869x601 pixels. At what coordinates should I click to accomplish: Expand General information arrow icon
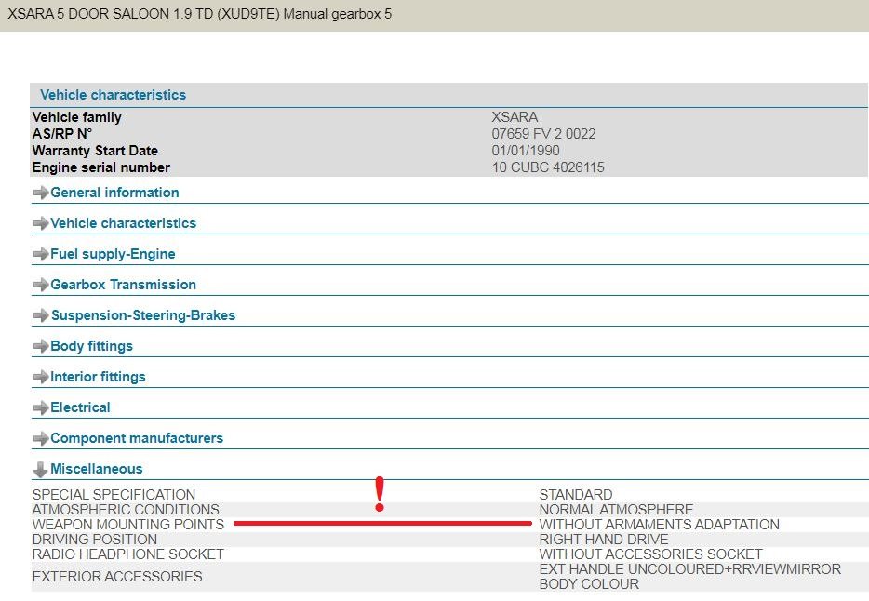[40, 193]
